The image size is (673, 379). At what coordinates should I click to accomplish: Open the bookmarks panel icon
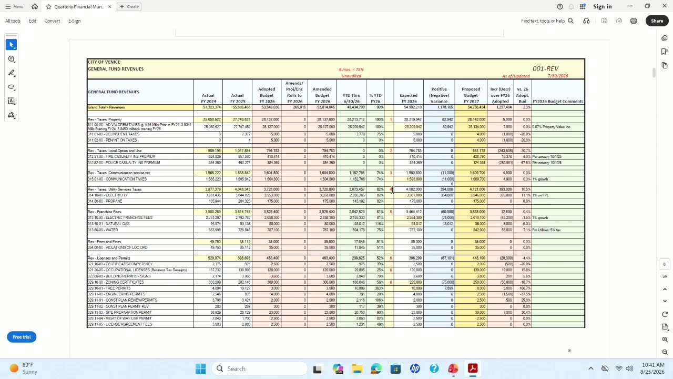coord(665,52)
